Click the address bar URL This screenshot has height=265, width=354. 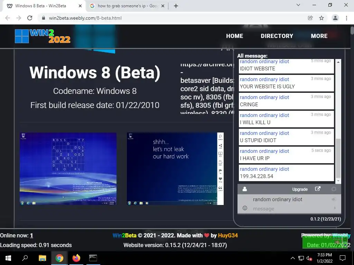[85, 18]
